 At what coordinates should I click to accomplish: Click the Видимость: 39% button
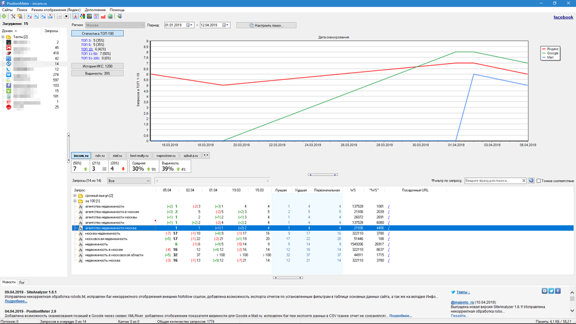click(97, 74)
